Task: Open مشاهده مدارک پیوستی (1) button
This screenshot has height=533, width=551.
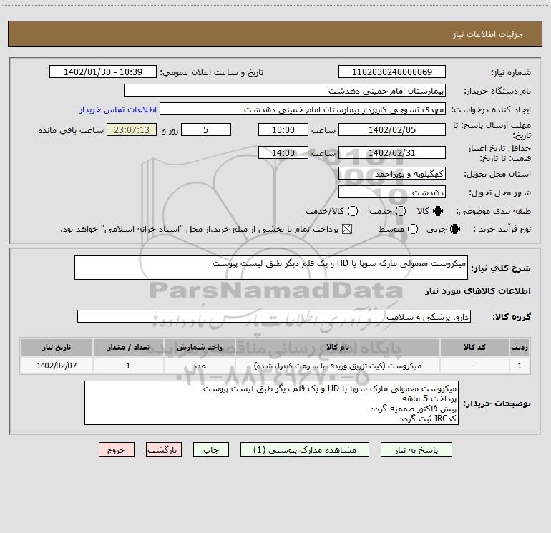Action: click(x=305, y=450)
